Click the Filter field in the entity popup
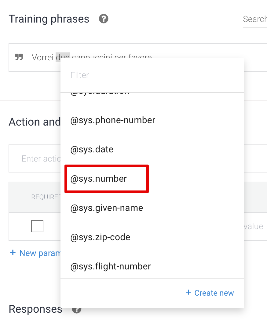 coord(152,75)
